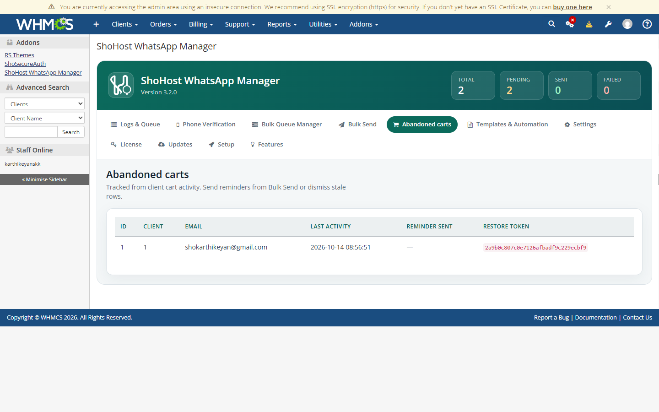The image size is (659, 412).
Task: Open the search magnifier in top bar
Action: [x=551, y=24]
